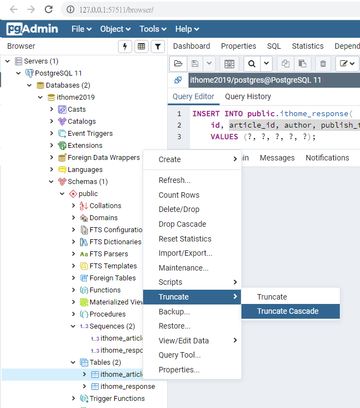Click the ithome_response table icon
The width and height of the screenshot is (360, 408).
pyautogui.click(x=95, y=387)
